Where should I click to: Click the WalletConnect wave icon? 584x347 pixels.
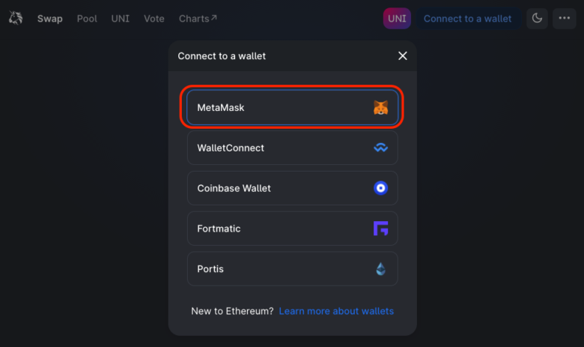coord(380,148)
